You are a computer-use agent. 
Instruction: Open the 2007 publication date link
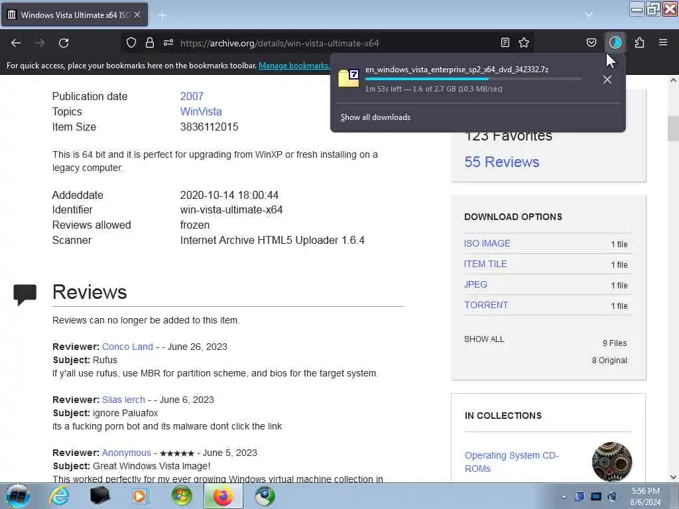[x=192, y=96]
